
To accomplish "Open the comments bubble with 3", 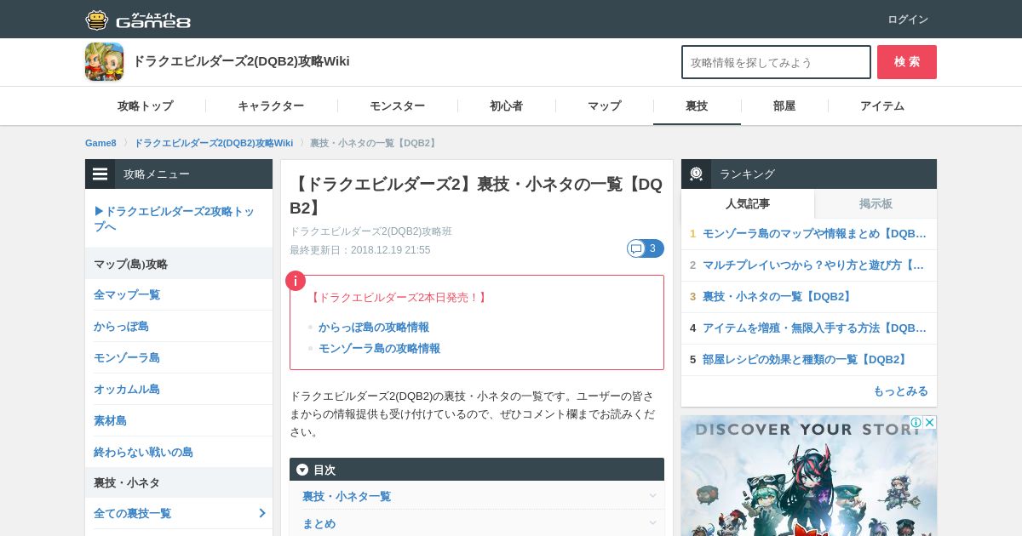I will click(646, 248).
